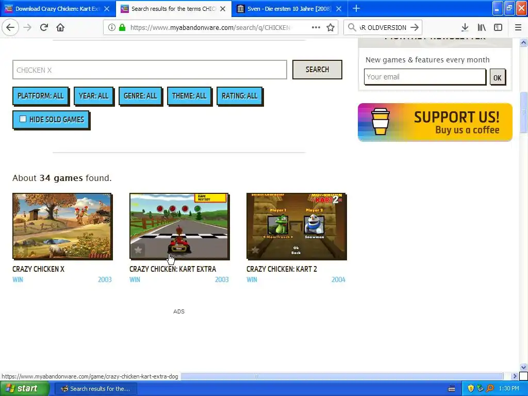Viewport: 528px width, 396px height.
Task: Favorite star on Crazy Chicken: Kart 2 thumbnail
Action: [255, 250]
